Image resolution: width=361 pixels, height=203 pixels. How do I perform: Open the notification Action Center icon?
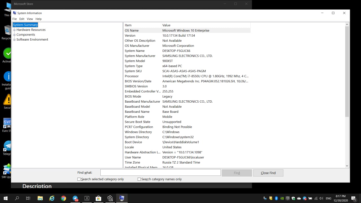[354, 198]
